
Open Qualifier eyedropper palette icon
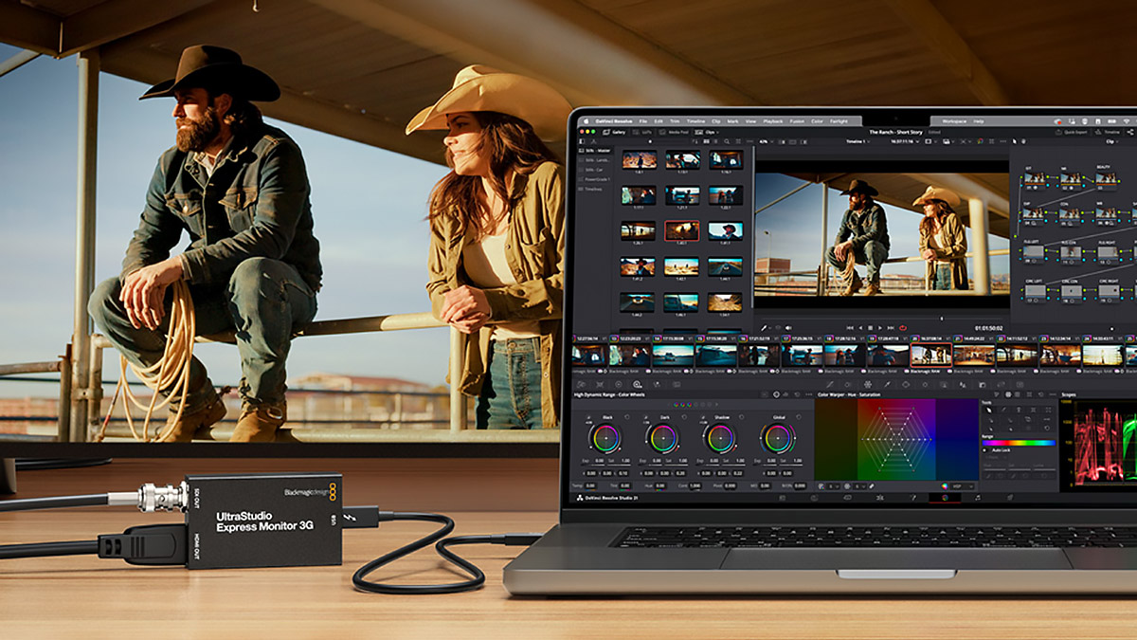(888, 384)
